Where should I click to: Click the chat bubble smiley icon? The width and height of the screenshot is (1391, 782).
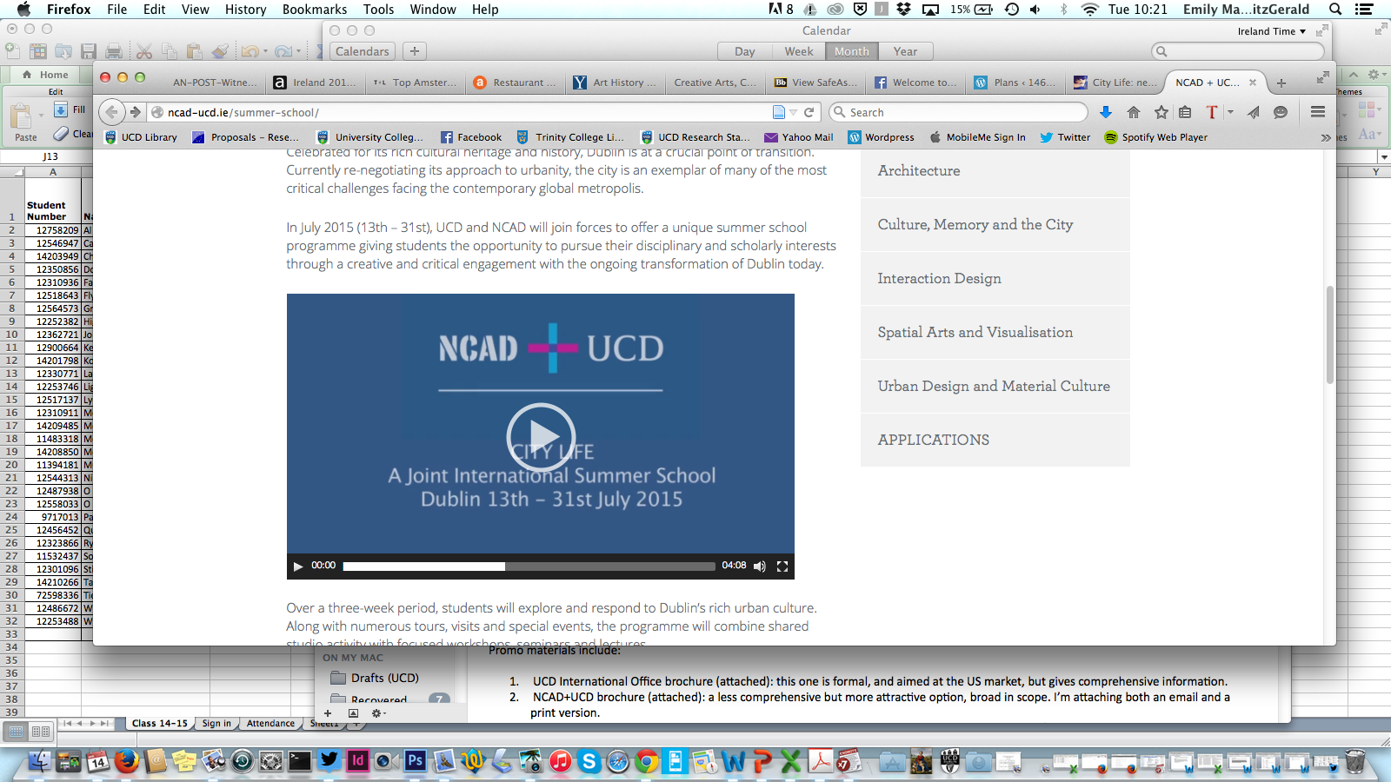pyautogui.click(x=1281, y=112)
